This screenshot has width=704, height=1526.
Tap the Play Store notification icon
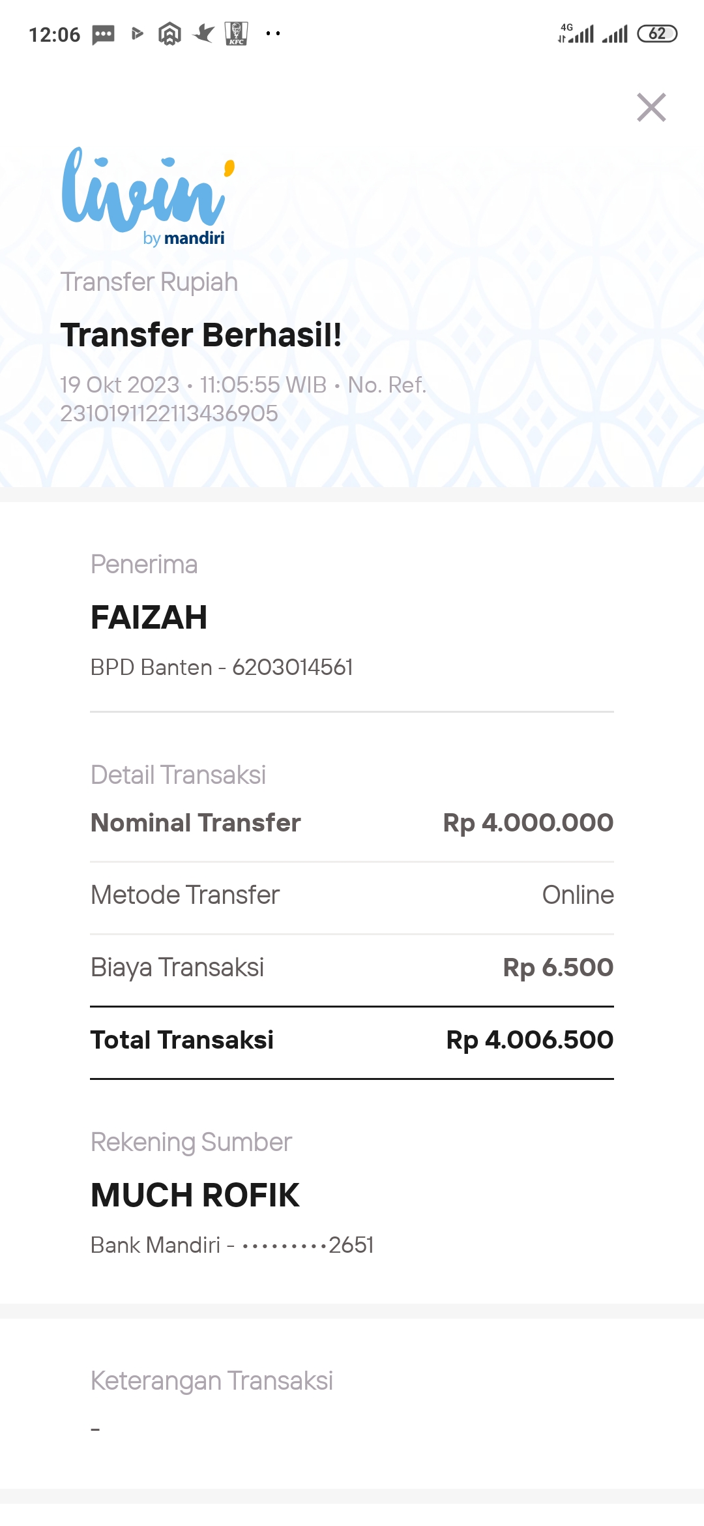pyautogui.click(x=137, y=33)
